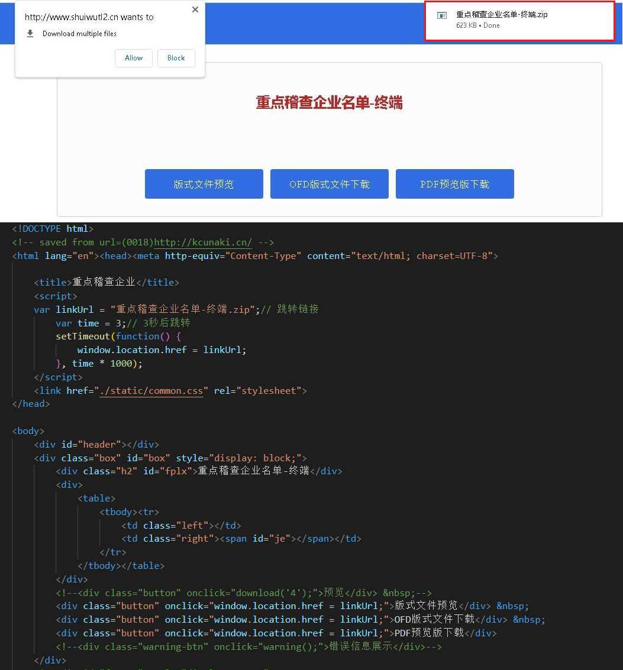The image size is (623, 670).
Task: Allow multiple file downloads in popup
Action: [x=133, y=58]
